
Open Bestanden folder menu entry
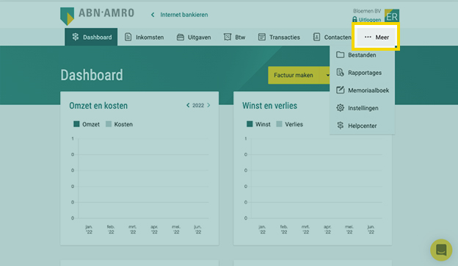coord(362,55)
